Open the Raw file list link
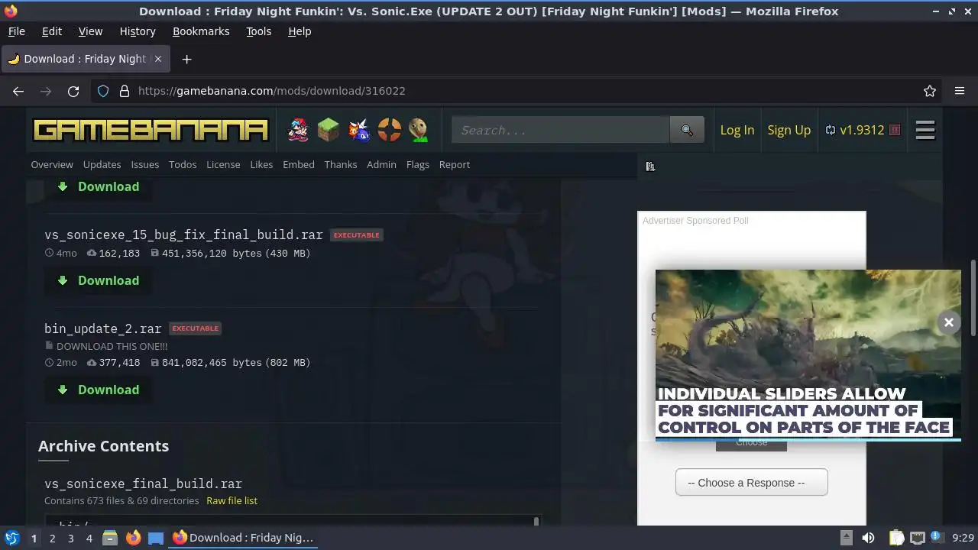Viewport: 978px width, 550px height. [x=232, y=501]
